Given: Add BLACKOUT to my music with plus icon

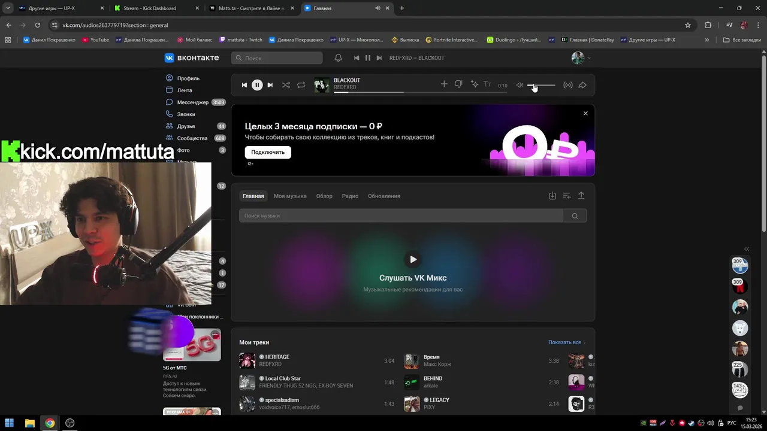Looking at the screenshot, I should tap(444, 84).
